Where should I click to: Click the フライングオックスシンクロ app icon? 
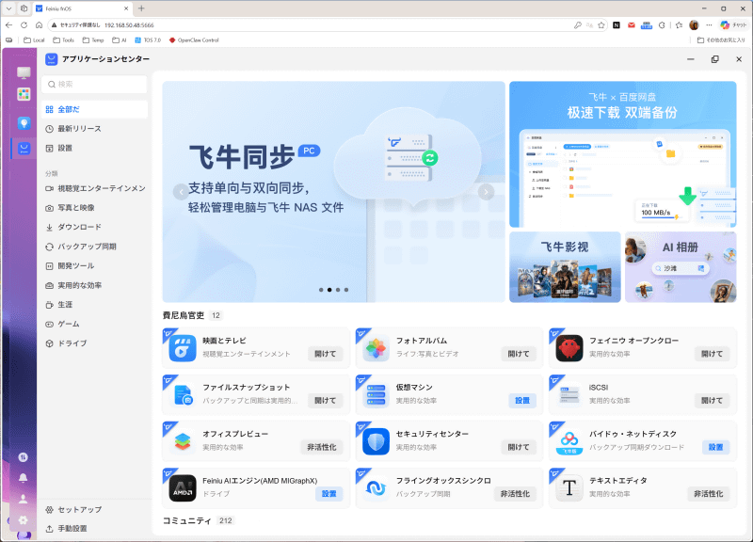coord(376,487)
